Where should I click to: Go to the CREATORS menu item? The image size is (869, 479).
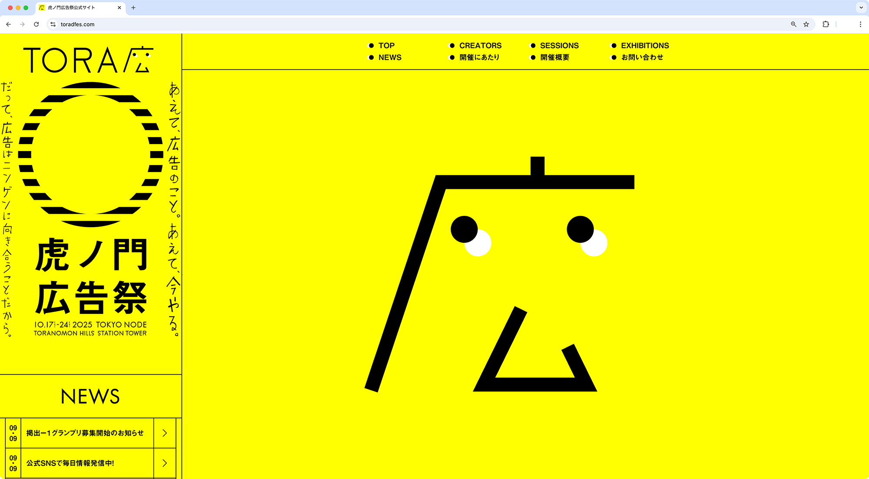pos(480,46)
